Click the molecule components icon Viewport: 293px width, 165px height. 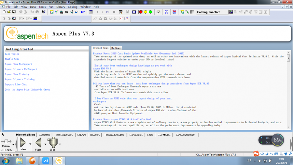56,12
